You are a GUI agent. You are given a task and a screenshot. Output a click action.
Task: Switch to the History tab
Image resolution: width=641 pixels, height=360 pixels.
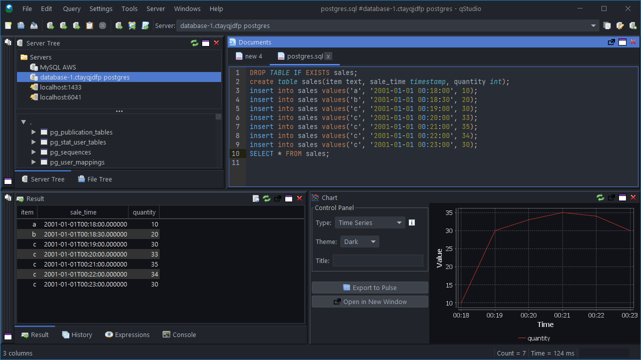click(77, 334)
